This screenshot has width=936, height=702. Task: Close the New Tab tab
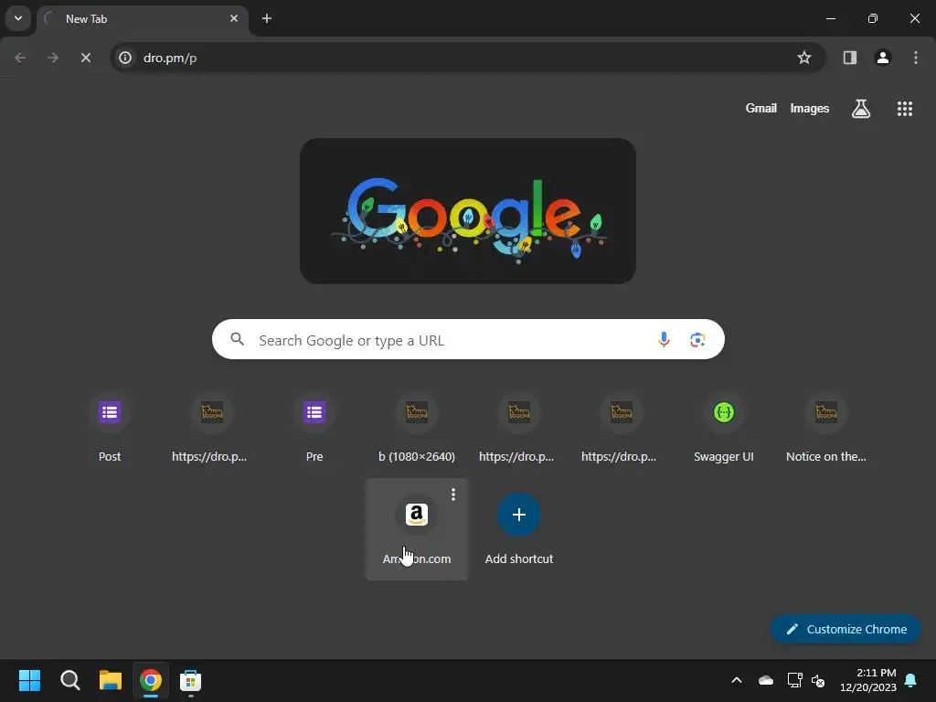coord(234,18)
